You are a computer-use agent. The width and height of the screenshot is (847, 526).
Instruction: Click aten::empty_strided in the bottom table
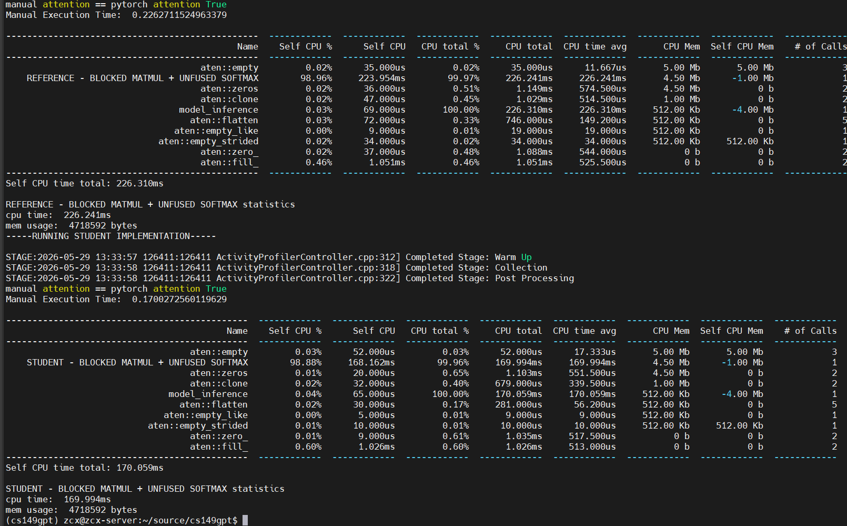pyautogui.click(x=198, y=425)
